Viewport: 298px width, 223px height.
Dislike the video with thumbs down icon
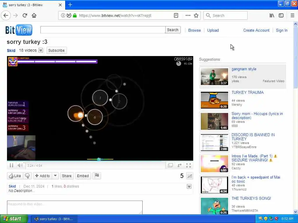coord(27,176)
